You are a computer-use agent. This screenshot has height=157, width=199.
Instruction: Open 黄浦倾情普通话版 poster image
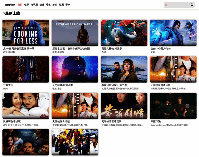click(124, 106)
